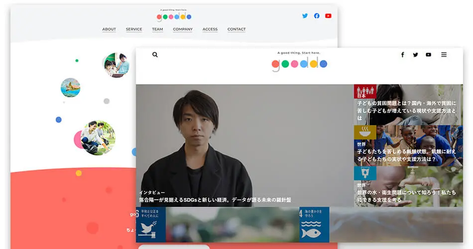Viewport: 473px width, 249px height.
Task: Click blurred ocean thumbnail beside SDG 14 tile
Action: coord(396,225)
